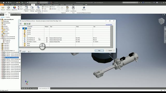Viewport: 166px width, 93px height.
Task: Open the Add-Ins manager in Options panel
Action: (45, 11)
